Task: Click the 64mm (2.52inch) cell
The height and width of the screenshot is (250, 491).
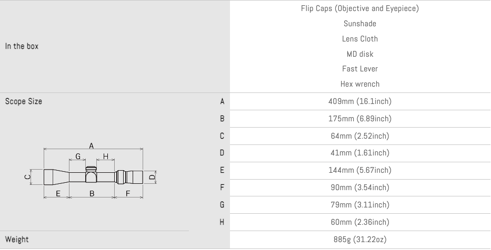Action: (x=360, y=136)
